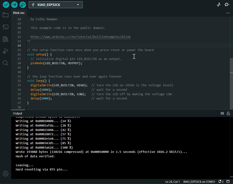Open the Search sidebar panel

coord(5,63)
